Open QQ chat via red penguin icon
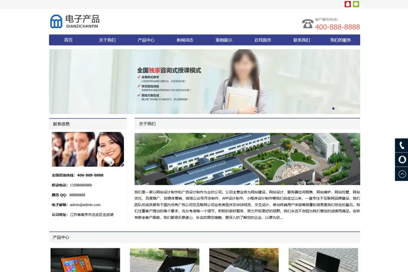This screenshot has width=408, height=272. [348, 4]
